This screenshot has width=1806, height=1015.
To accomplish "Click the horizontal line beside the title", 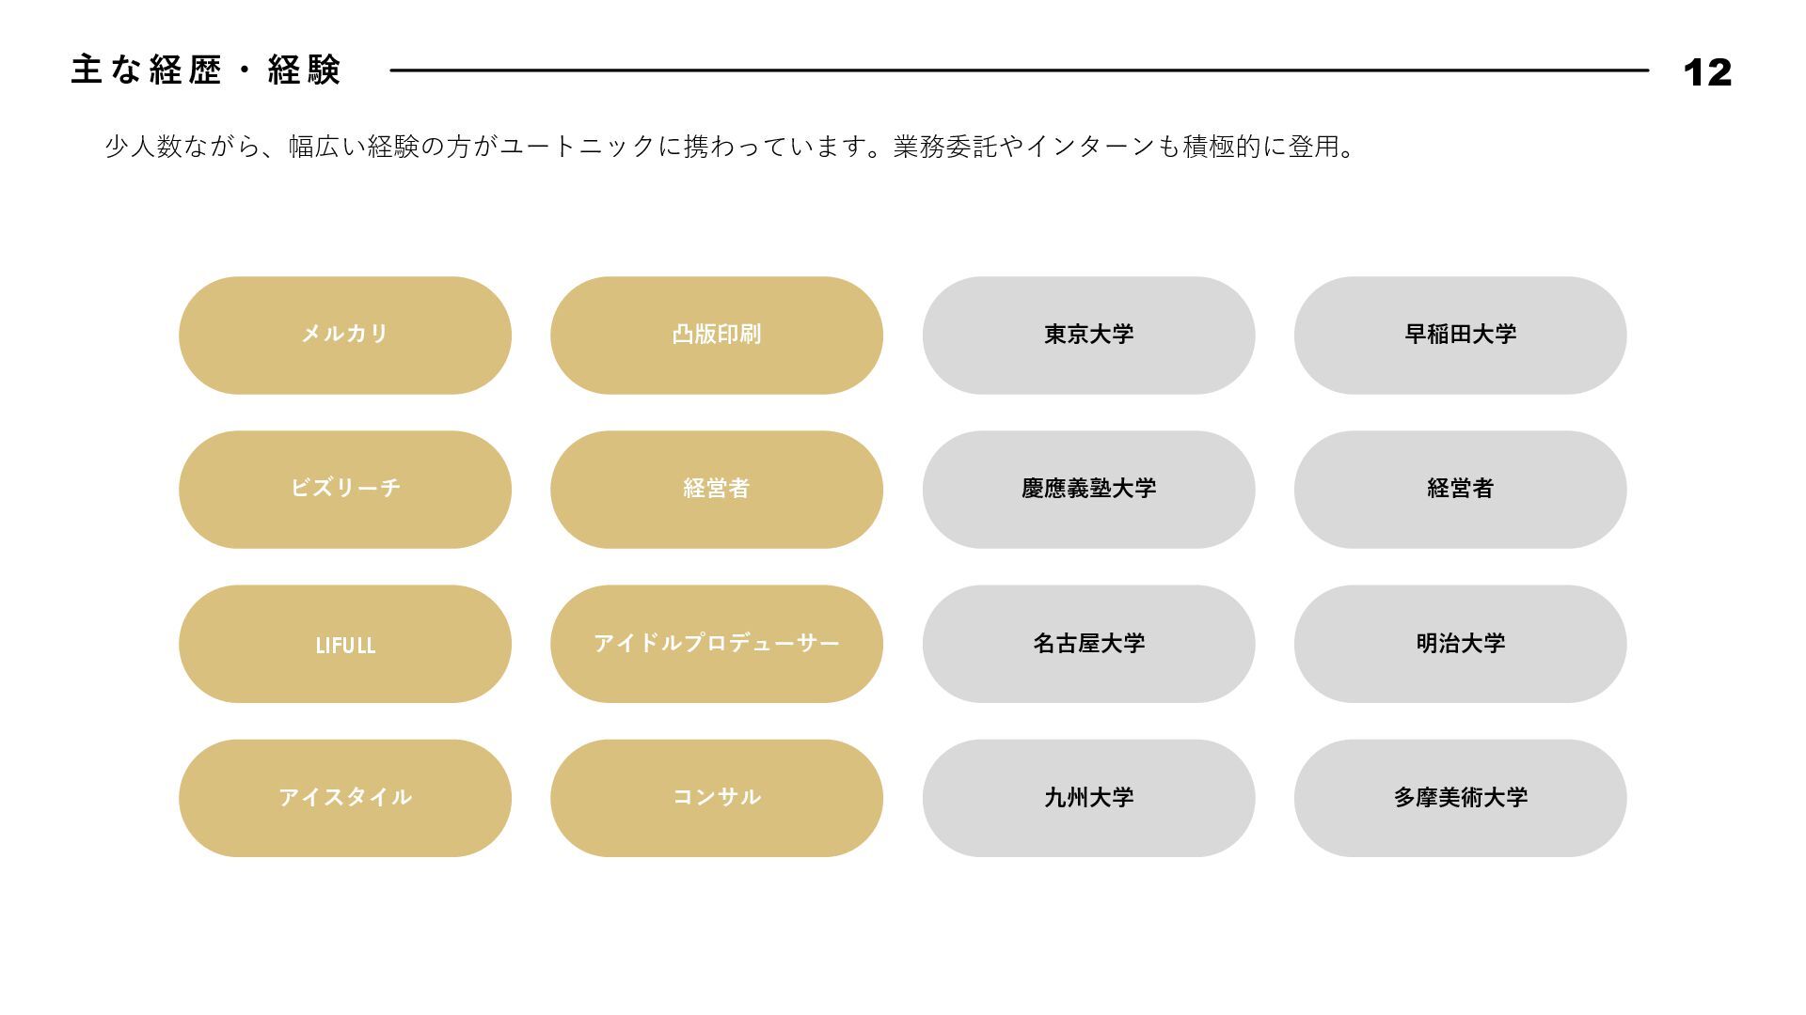I will tap(1019, 70).
